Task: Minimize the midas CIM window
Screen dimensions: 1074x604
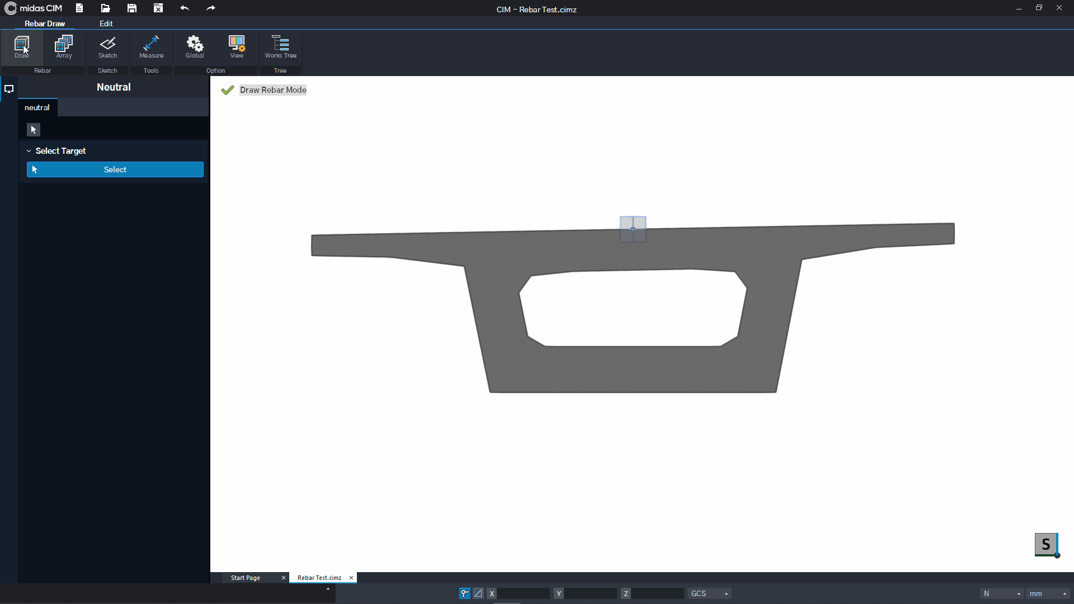Action: pyautogui.click(x=1019, y=8)
